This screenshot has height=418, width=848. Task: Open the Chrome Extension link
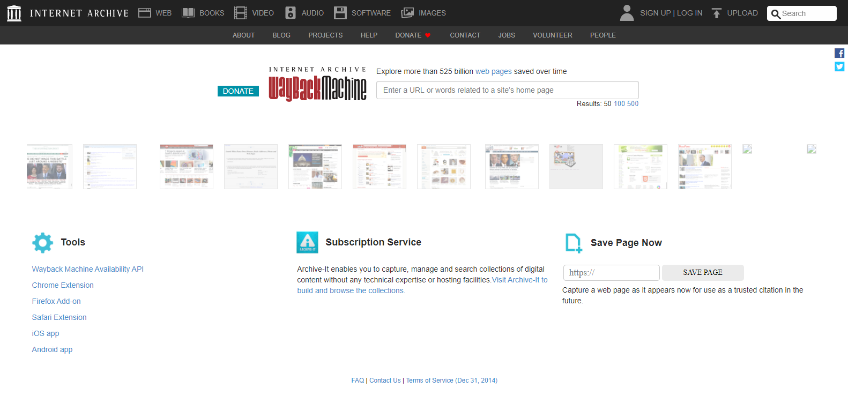coord(63,285)
